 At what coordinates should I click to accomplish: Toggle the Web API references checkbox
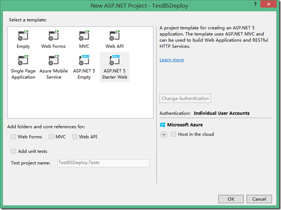click(x=75, y=137)
